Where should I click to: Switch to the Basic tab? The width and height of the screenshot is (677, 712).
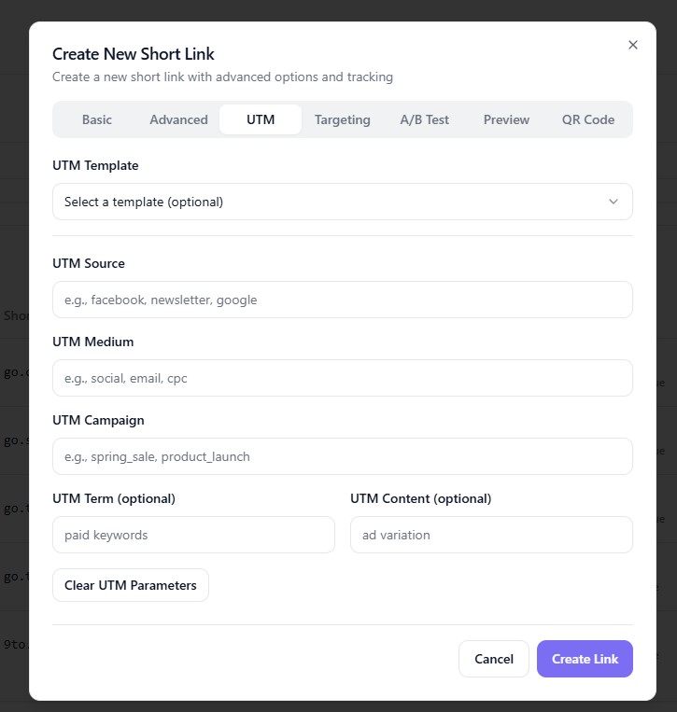click(x=97, y=119)
